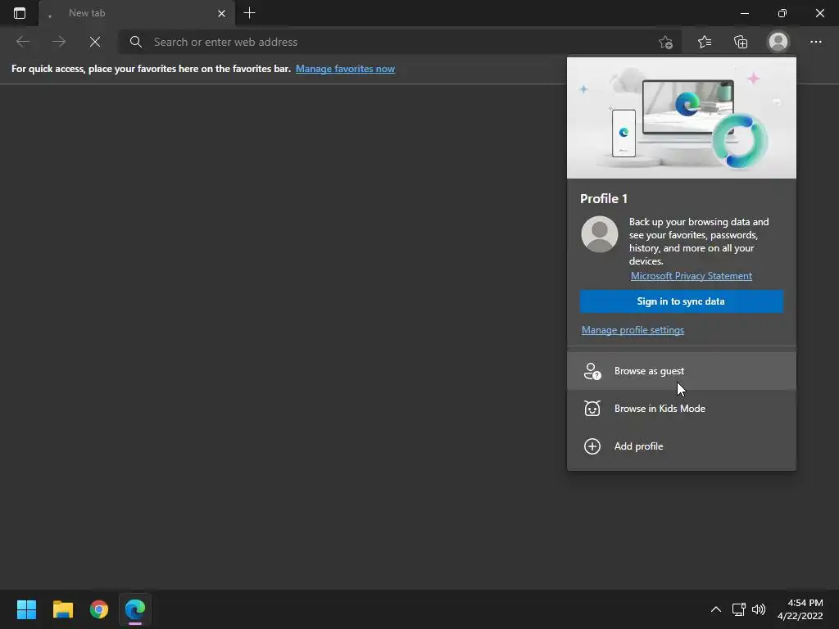Restore down the Edge window

(782, 13)
